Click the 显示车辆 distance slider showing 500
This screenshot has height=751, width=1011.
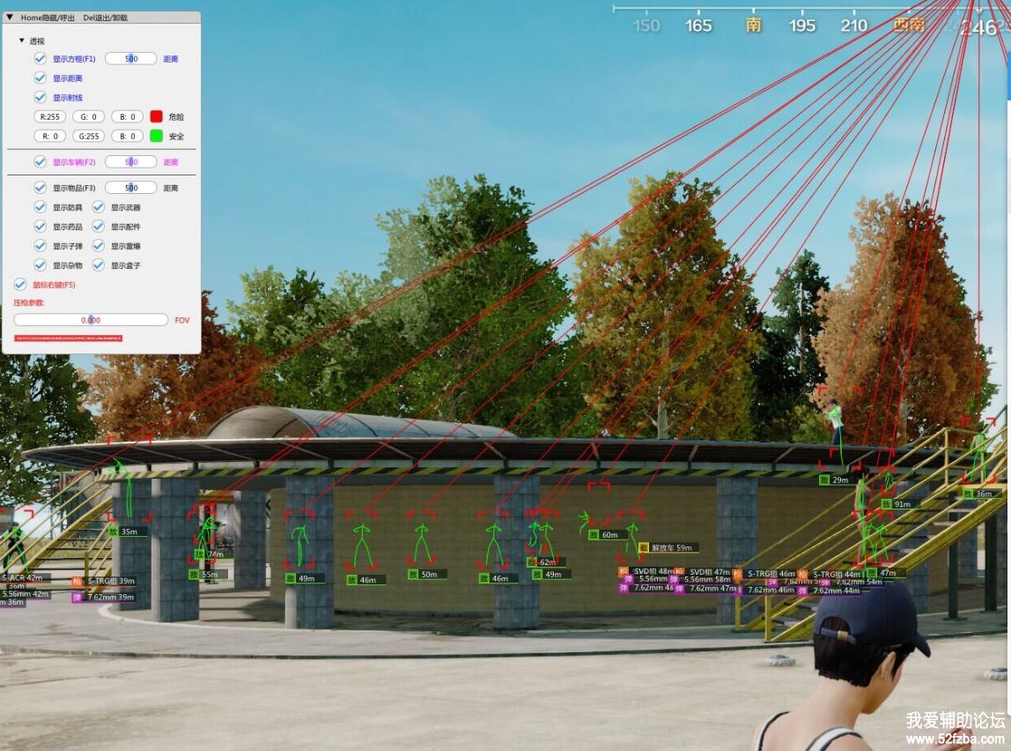[x=131, y=162]
